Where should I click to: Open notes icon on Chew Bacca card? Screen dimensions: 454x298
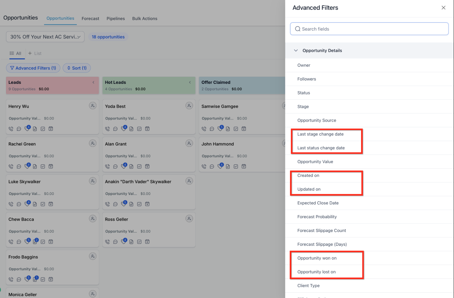point(35,241)
